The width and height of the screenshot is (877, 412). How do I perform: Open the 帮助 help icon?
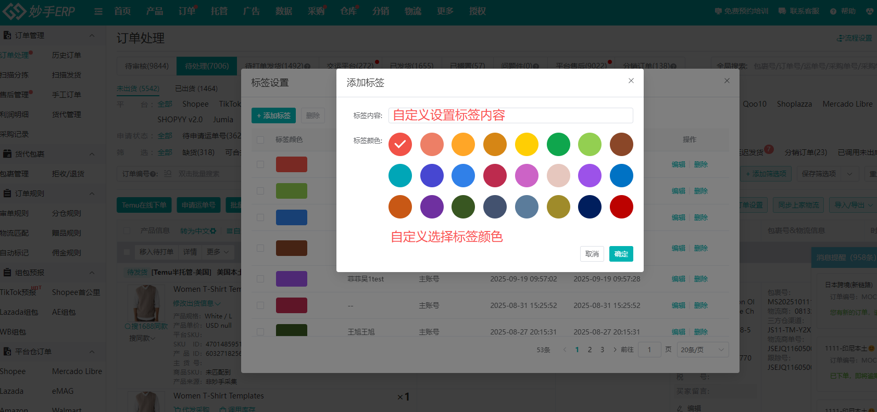833,11
